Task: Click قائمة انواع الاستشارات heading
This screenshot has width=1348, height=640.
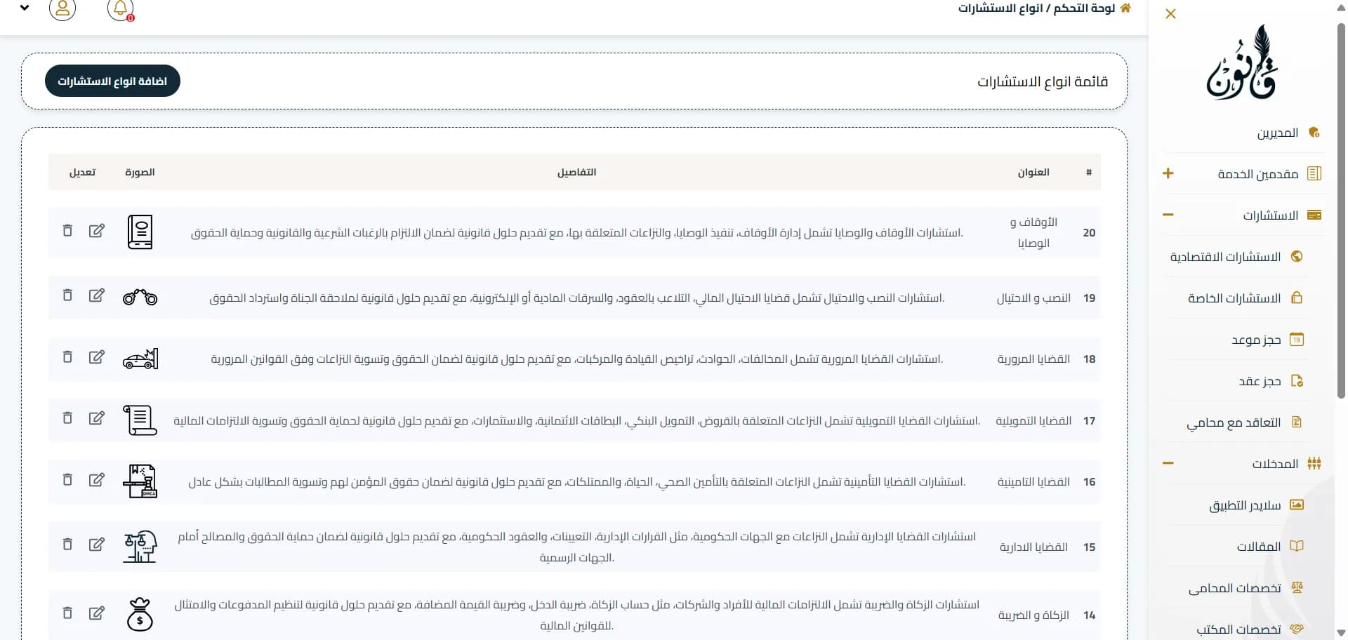Action: (x=1043, y=81)
